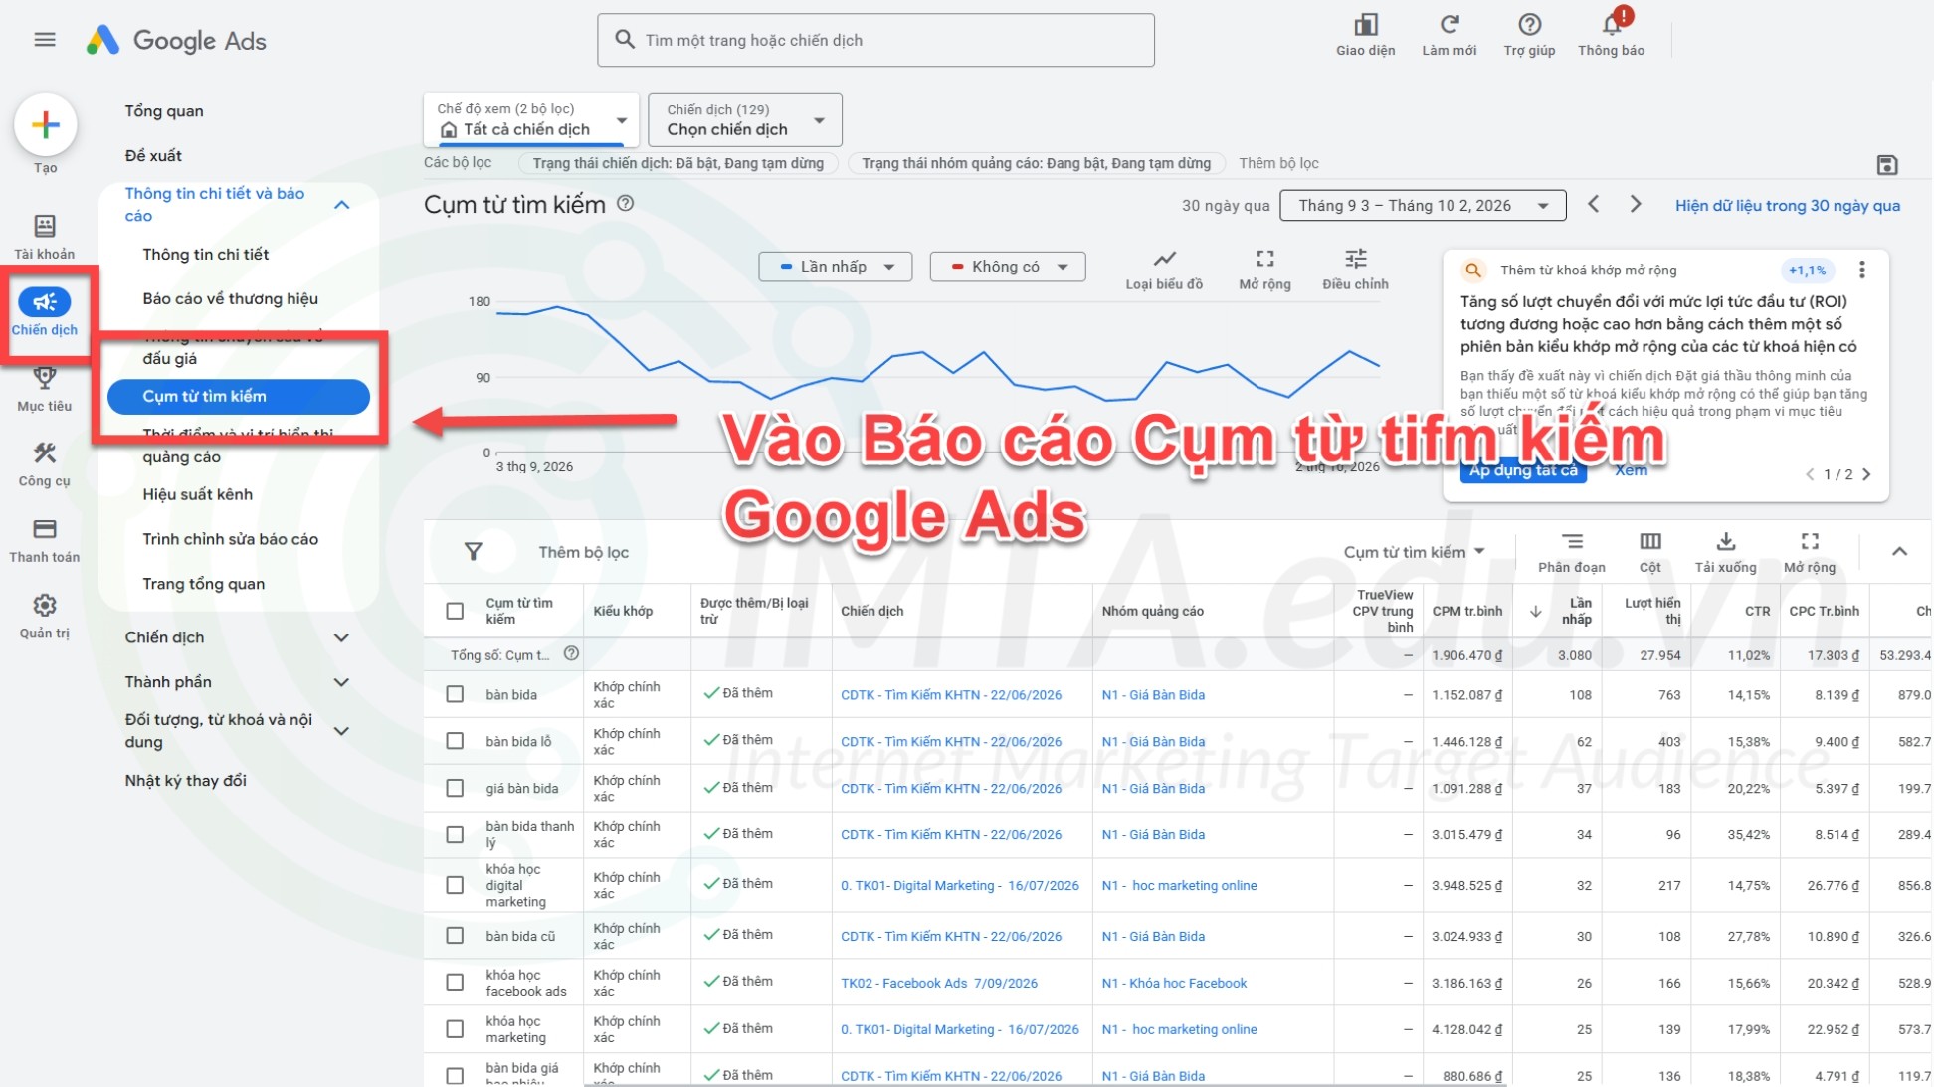This screenshot has width=1934, height=1087.
Task: Open Cột columns icon
Action: click(x=1650, y=542)
